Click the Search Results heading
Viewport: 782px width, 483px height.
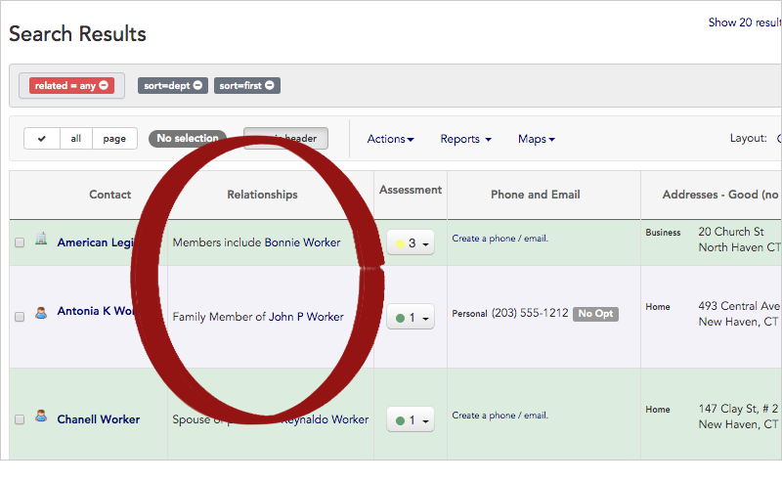pyautogui.click(x=77, y=34)
